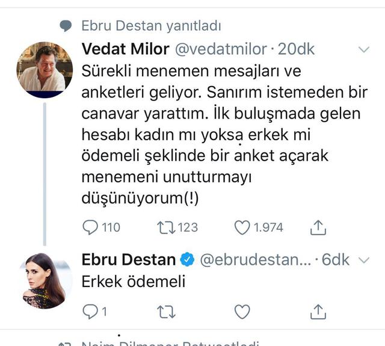Like Vedat Milor's tweet

(x=242, y=227)
